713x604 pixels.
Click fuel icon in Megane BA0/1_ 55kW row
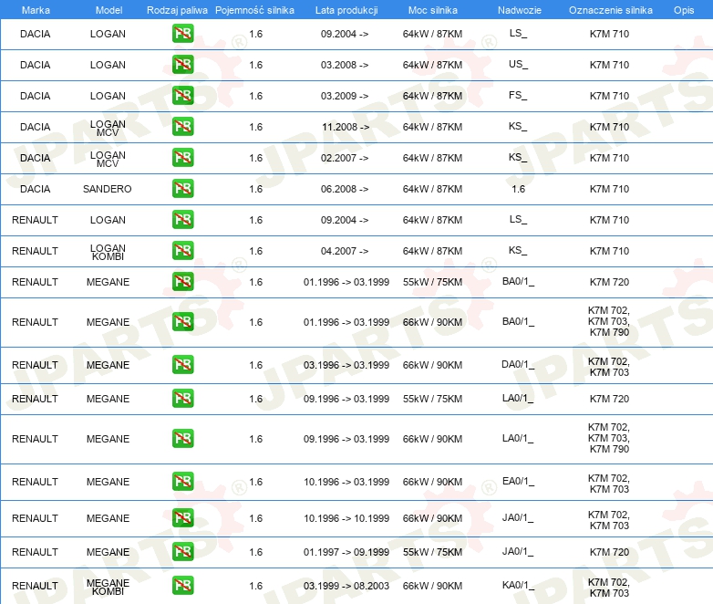182,281
